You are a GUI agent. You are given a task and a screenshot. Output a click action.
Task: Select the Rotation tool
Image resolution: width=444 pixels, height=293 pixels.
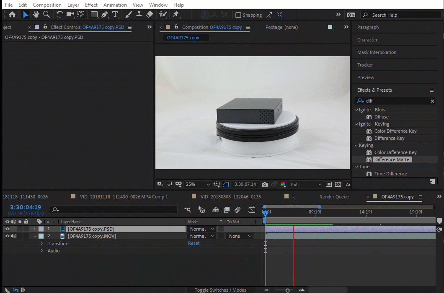coord(60,15)
